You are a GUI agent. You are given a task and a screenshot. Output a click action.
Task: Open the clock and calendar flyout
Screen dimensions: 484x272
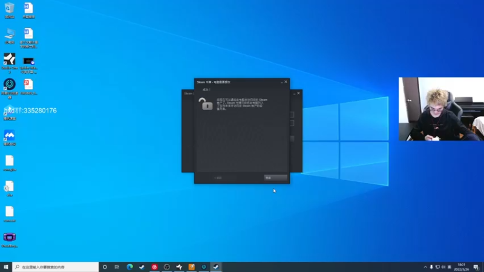tap(461, 267)
